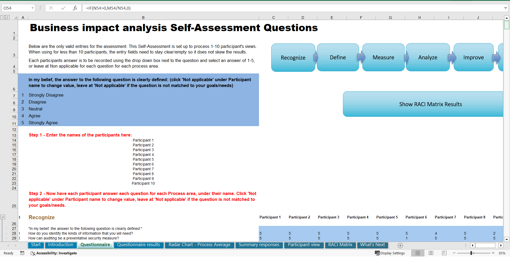510x257 pixels.
Task: Click the right arrow of the horizontal scrollbar
Action: 501,246
